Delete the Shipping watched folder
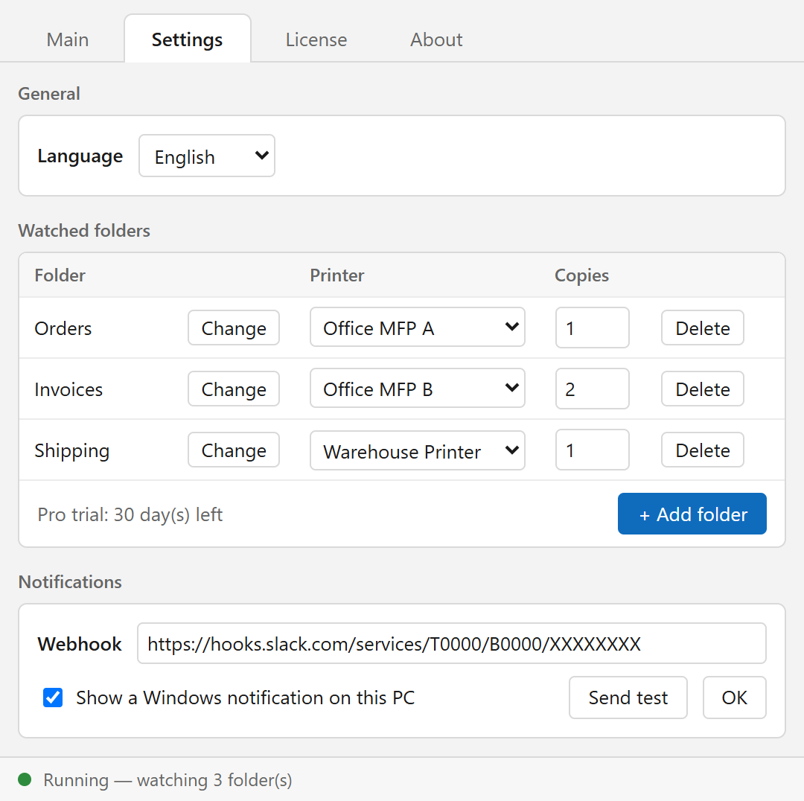Viewport: 804px width, 801px height. 703,450
